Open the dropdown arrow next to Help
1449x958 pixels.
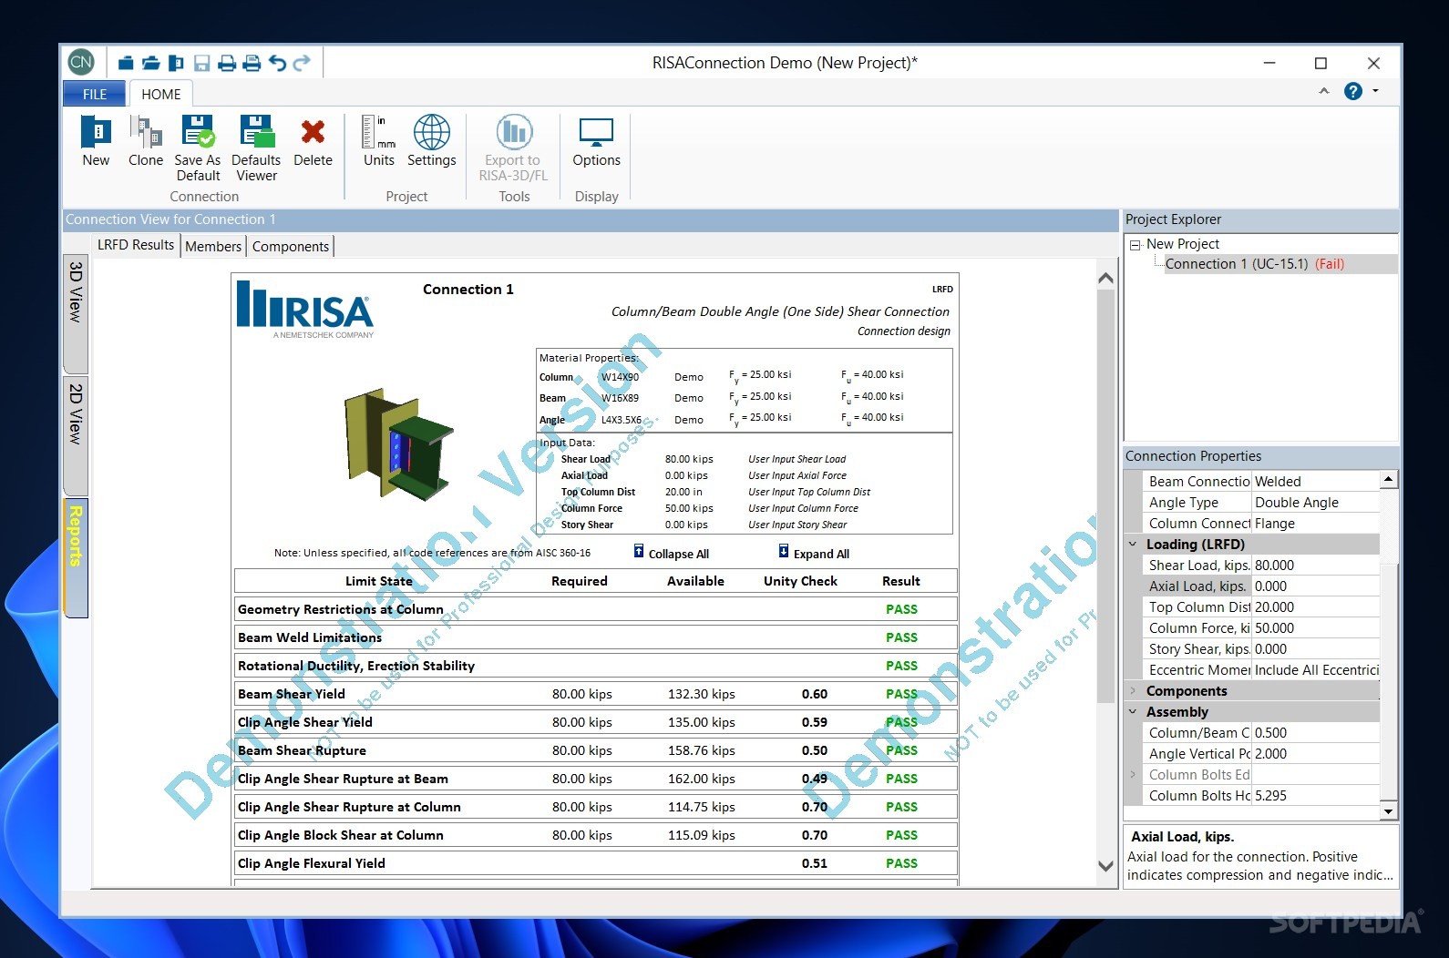pyautogui.click(x=1375, y=91)
